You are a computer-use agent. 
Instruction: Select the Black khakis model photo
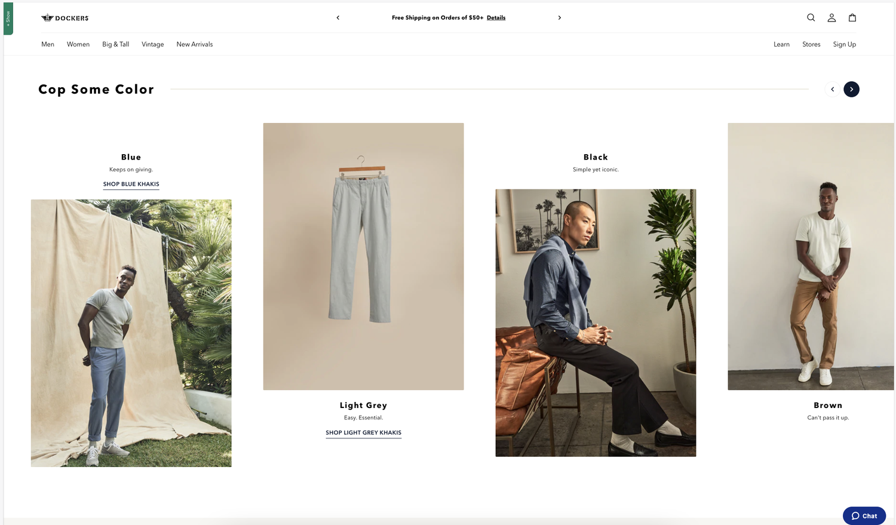click(x=596, y=323)
